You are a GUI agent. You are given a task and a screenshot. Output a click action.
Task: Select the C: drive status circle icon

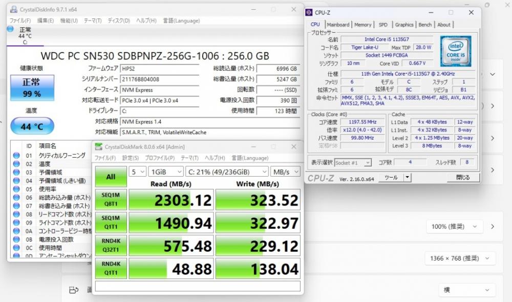coord(10,30)
